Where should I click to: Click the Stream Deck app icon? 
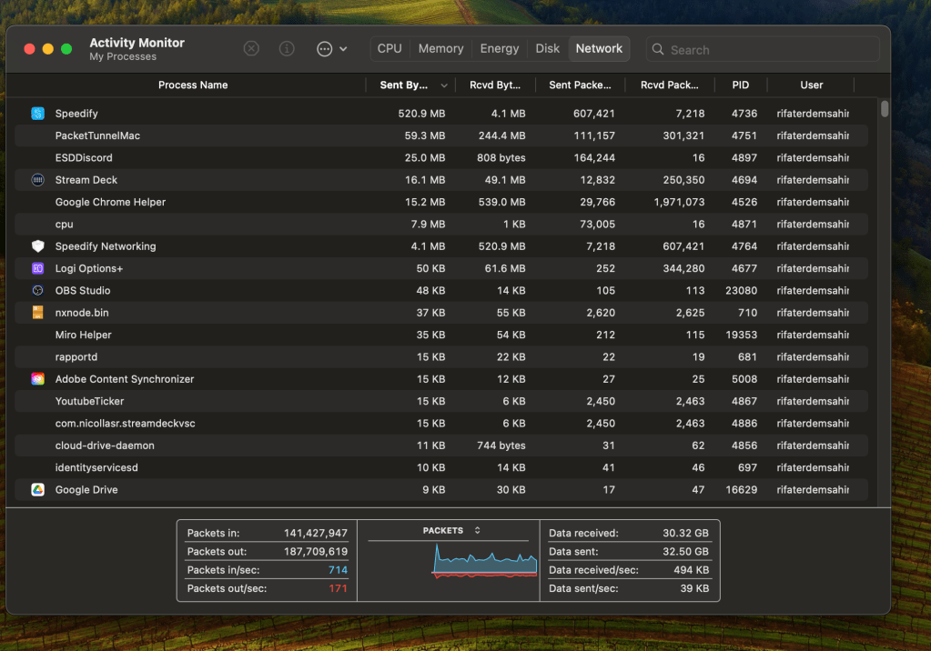37,180
